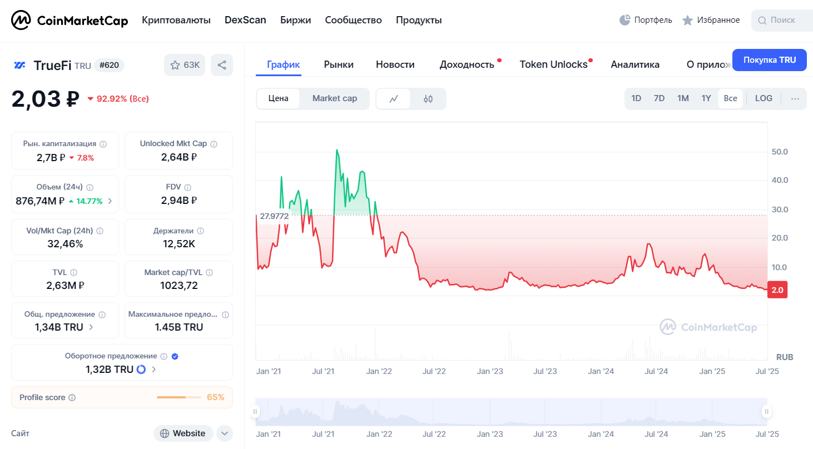Open the Биржи menu
Image resolution: width=813 pixels, height=449 pixels.
tap(296, 20)
